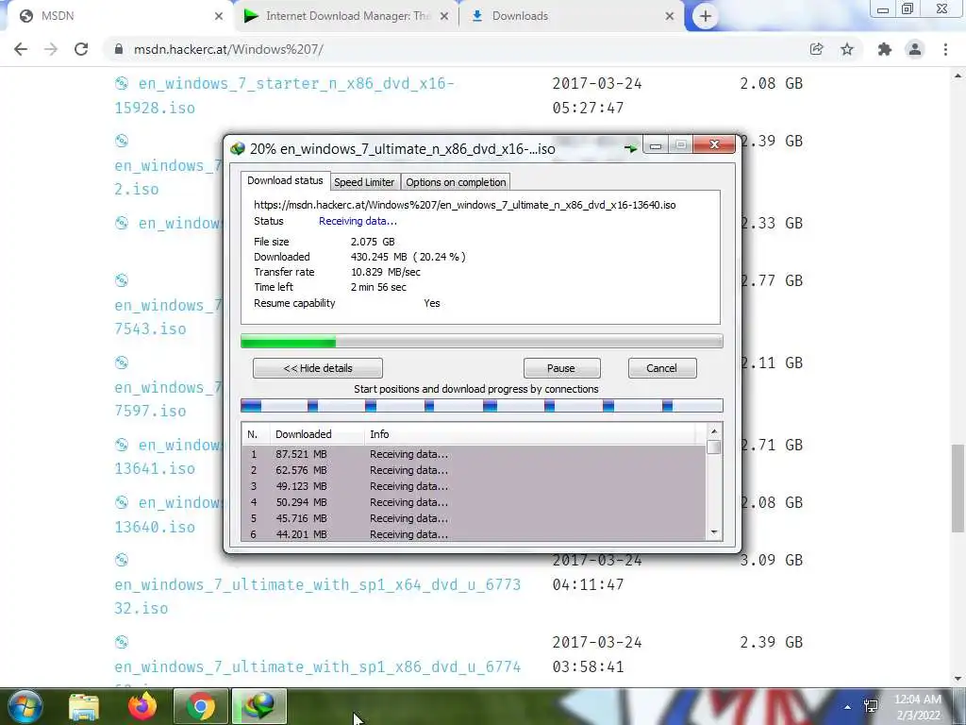The height and width of the screenshot is (725, 966).
Task: Select connection row 1 with 87.521 MB
Action: [x=474, y=454]
